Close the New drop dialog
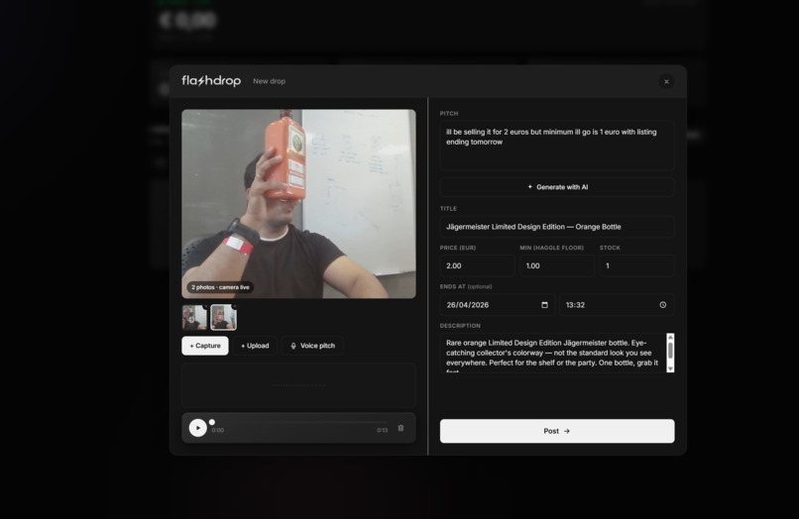The image size is (799, 519). pyautogui.click(x=666, y=81)
